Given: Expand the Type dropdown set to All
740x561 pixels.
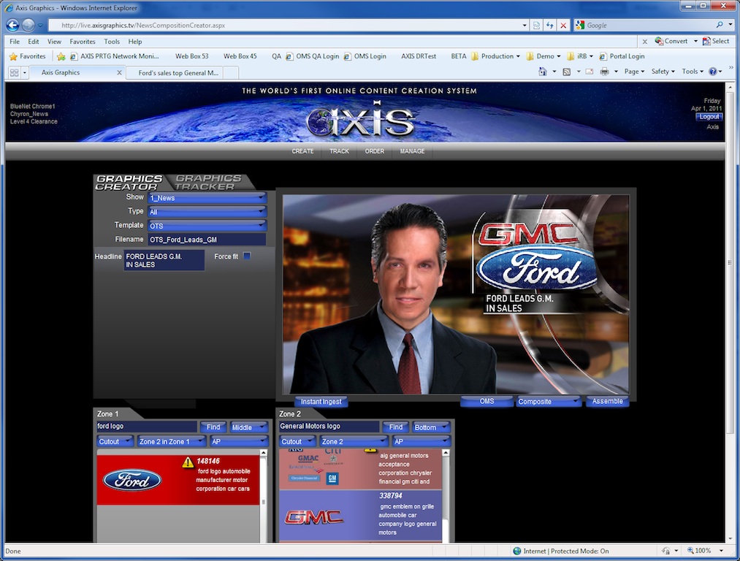Looking at the screenshot, I should (207, 211).
